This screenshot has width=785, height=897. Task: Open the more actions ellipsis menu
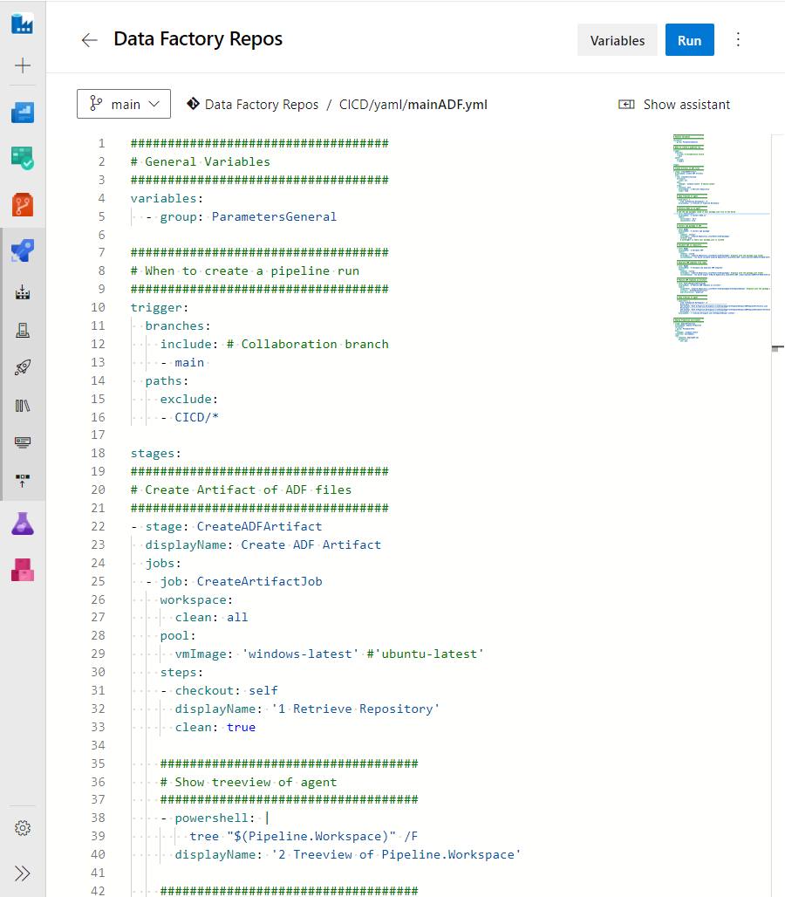coord(738,39)
